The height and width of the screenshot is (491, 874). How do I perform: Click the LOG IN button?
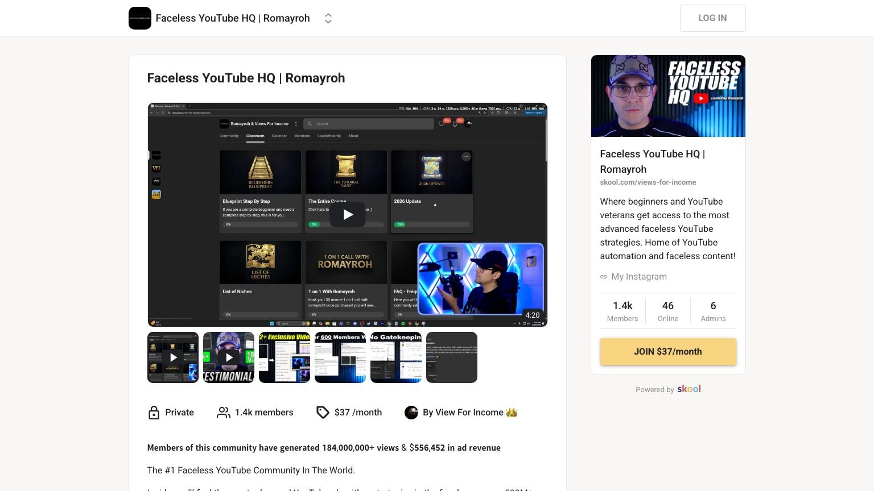[x=712, y=18]
